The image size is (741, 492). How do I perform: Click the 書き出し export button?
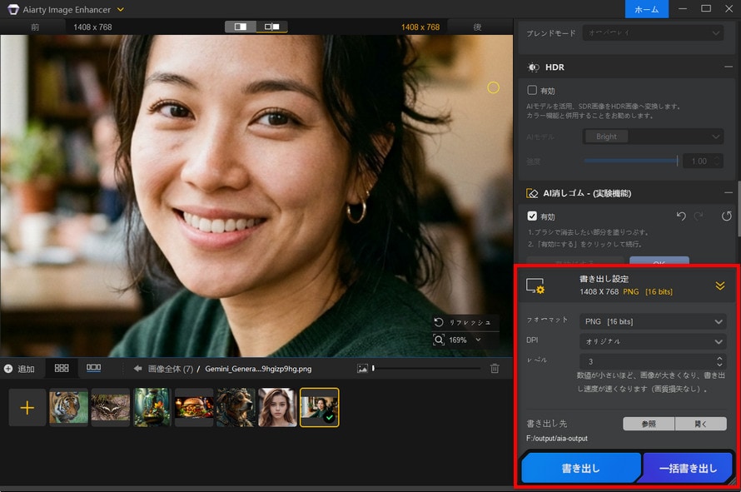[579, 467]
